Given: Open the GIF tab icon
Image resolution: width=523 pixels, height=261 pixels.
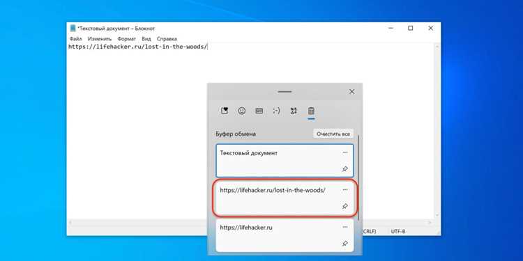Looking at the screenshot, I should point(259,111).
